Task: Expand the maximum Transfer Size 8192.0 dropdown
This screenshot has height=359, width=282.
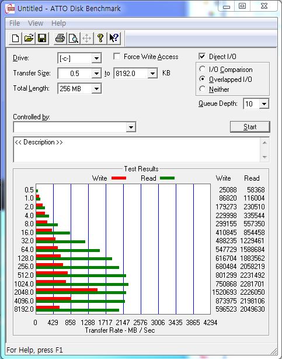Action: click(152, 74)
